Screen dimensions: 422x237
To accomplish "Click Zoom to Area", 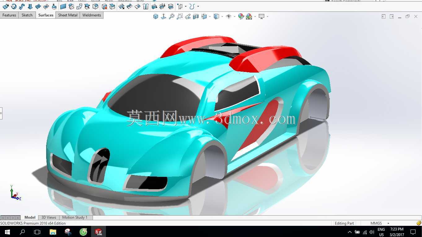I will 180,16.
